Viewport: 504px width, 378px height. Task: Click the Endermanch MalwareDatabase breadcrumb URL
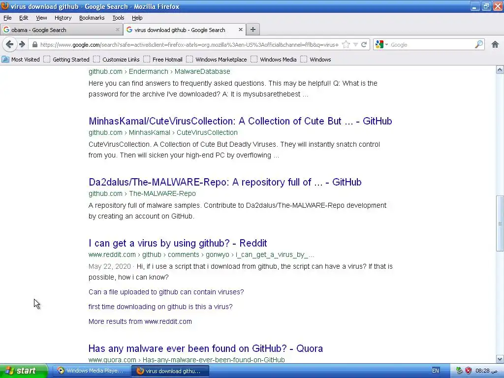click(159, 71)
